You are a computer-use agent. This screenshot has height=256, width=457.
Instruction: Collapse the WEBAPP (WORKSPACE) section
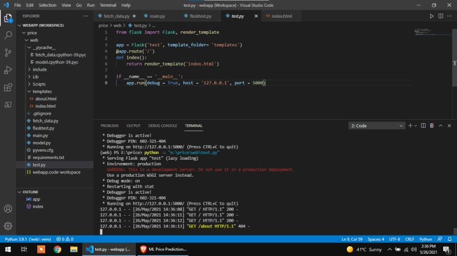[19, 25]
